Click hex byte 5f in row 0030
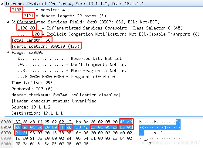The image size is (203, 148). 32,138
